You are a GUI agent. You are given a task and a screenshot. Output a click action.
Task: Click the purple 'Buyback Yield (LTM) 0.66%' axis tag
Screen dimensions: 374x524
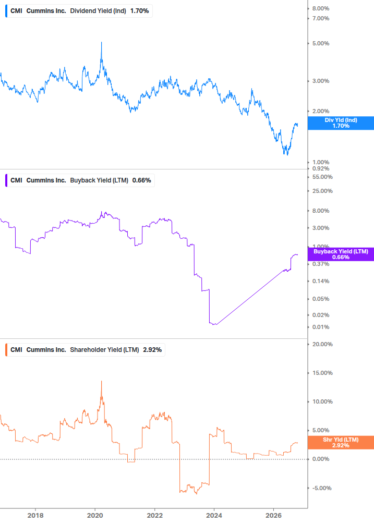[x=341, y=254]
